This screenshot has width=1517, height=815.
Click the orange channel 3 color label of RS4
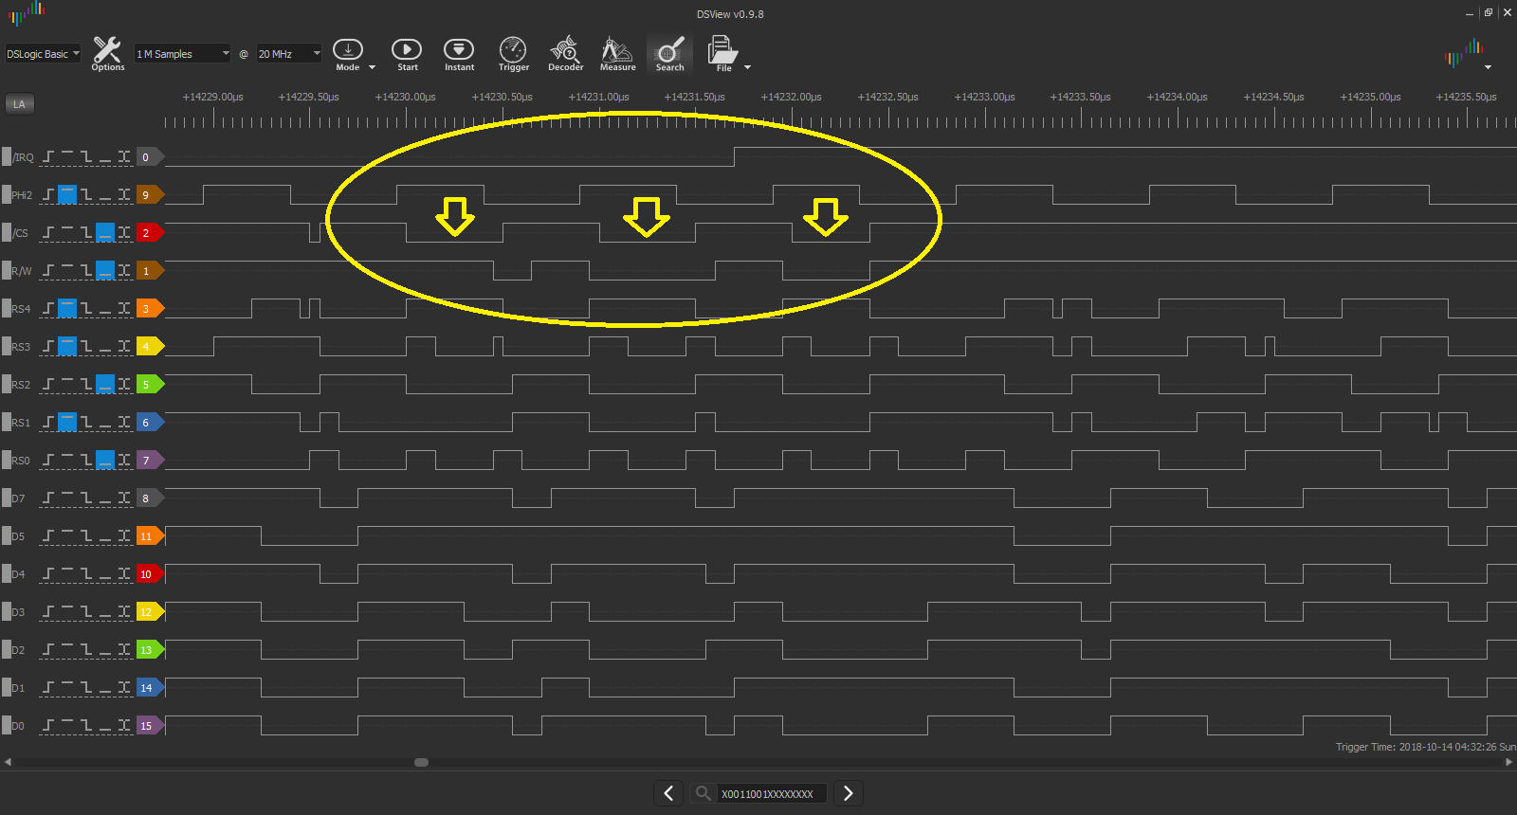147,309
